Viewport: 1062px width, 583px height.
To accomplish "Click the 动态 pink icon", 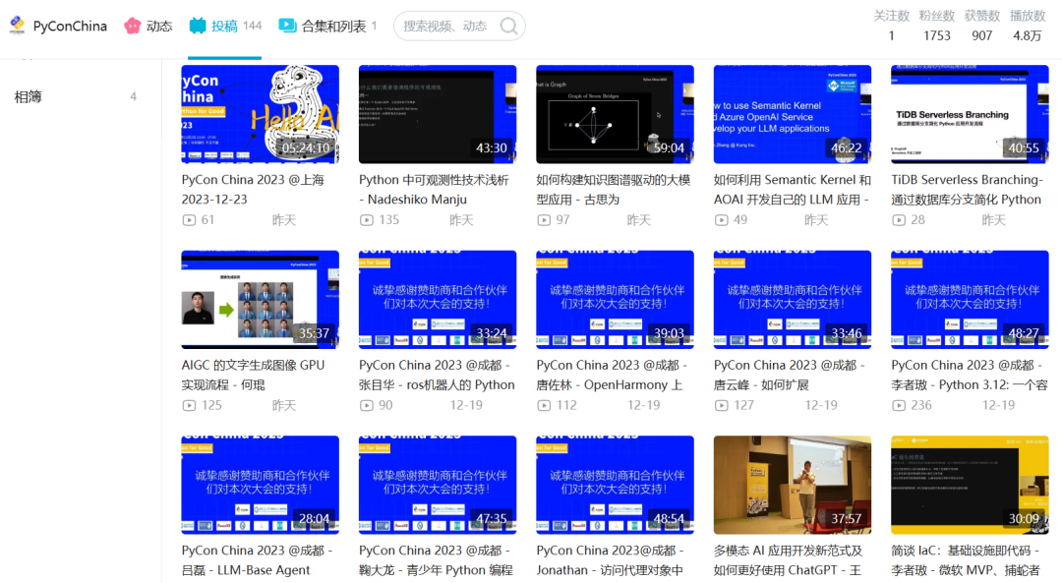I will tap(132, 26).
